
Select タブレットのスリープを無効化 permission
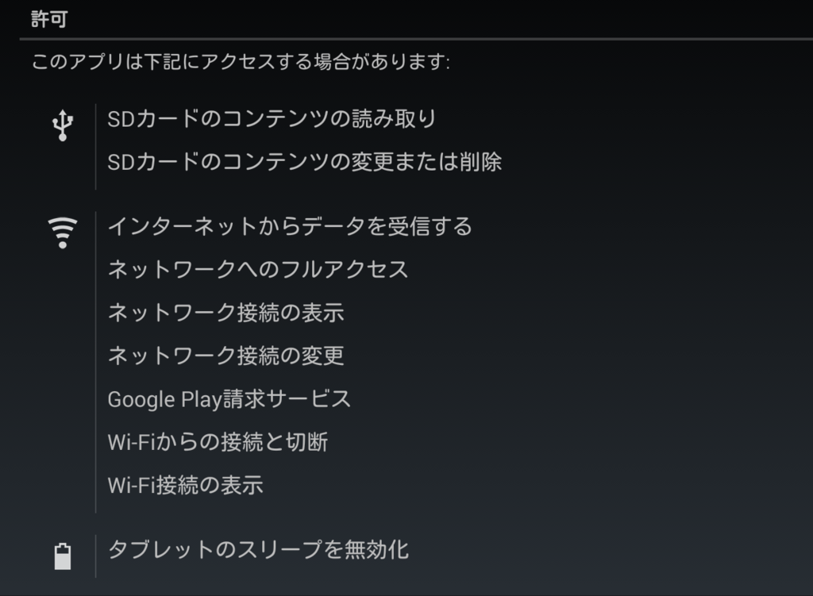258,550
